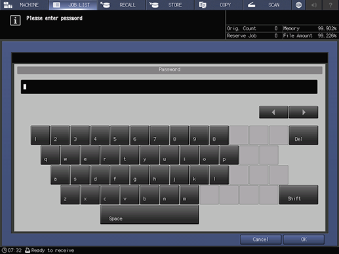Tap the t key
The height and width of the screenshot is (254, 339).
[x=130, y=155]
